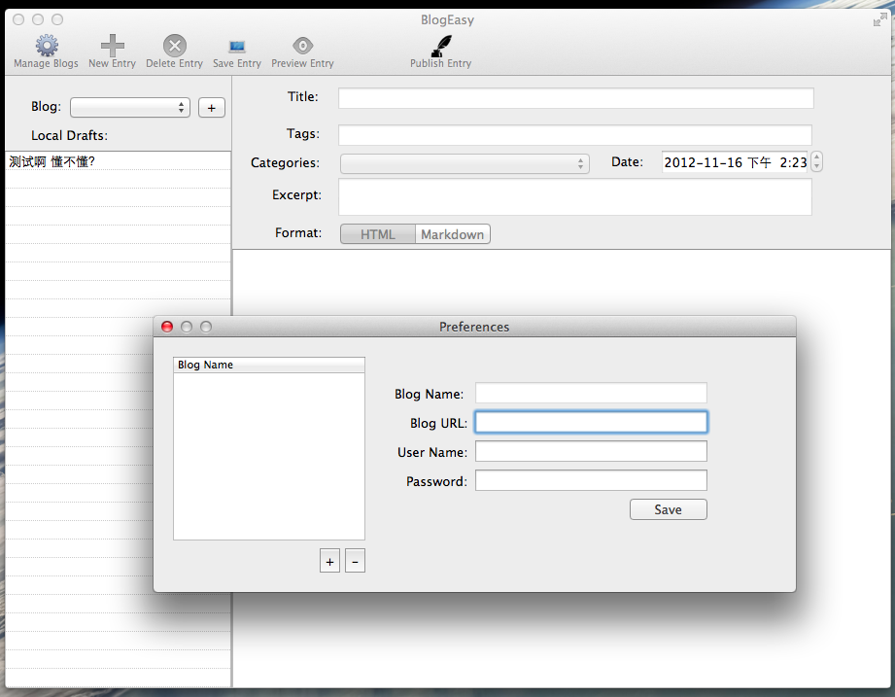Focus the Password field

591,480
